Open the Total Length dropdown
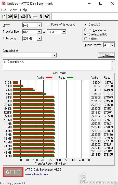Image resolution: width=118 pixels, height=185 pixels. tap(39, 39)
